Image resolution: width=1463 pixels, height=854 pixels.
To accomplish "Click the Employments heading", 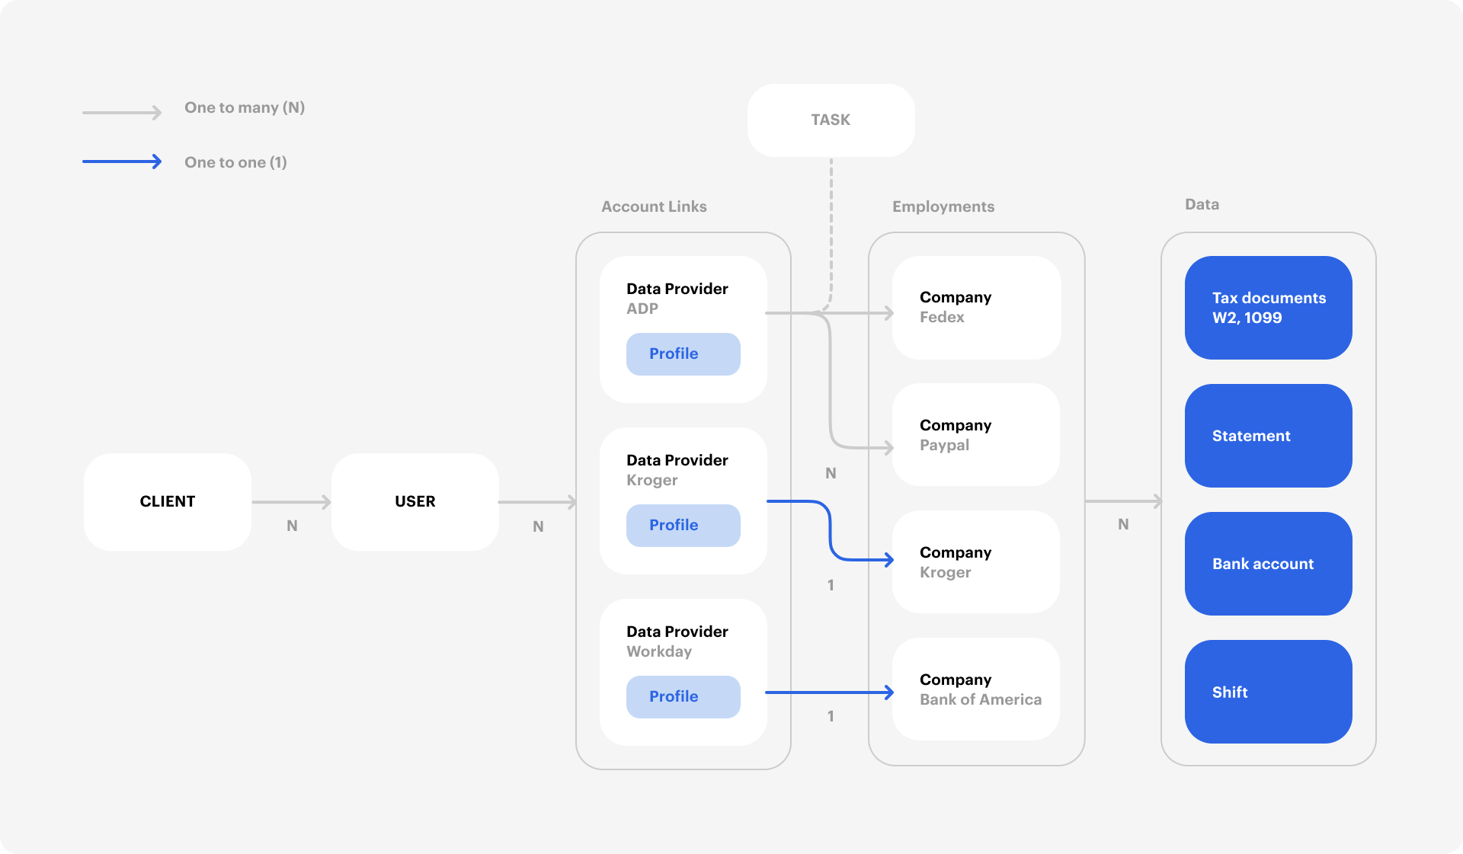I will click(x=943, y=206).
